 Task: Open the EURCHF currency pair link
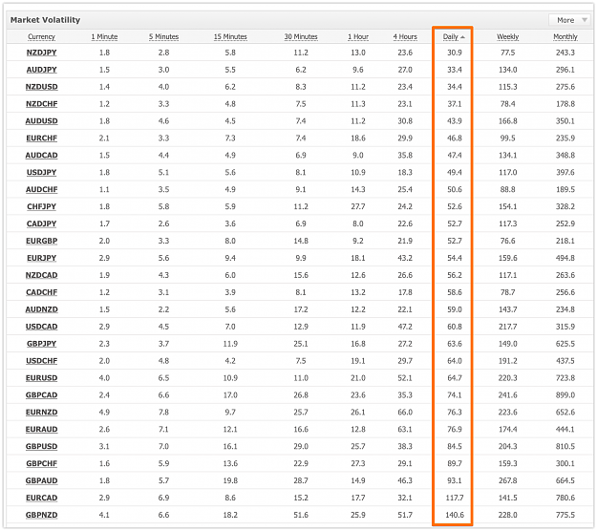pyautogui.click(x=41, y=138)
